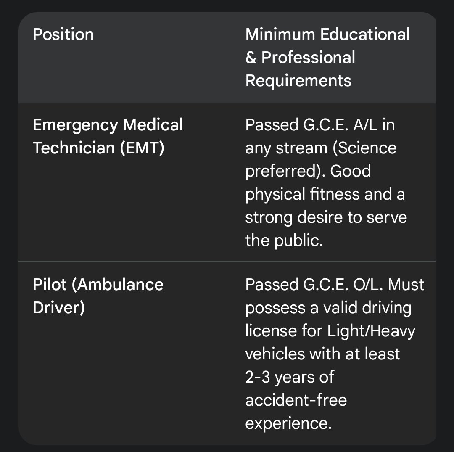The height and width of the screenshot is (452, 454).
Task: Select the Emergency Medical Technician (EMT) cell
Action: tap(108, 136)
